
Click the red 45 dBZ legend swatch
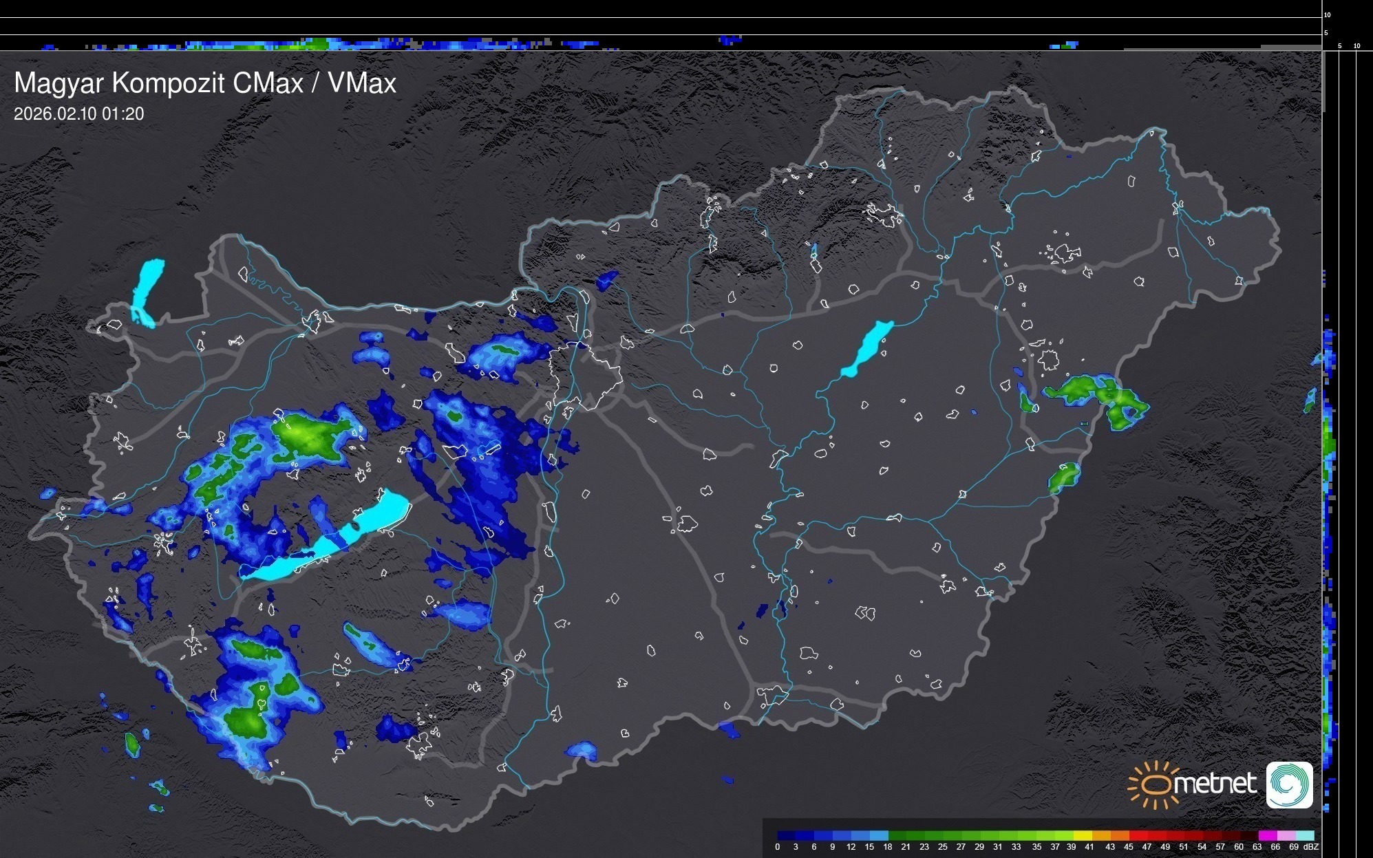pyautogui.click(x=1138, y=835)
